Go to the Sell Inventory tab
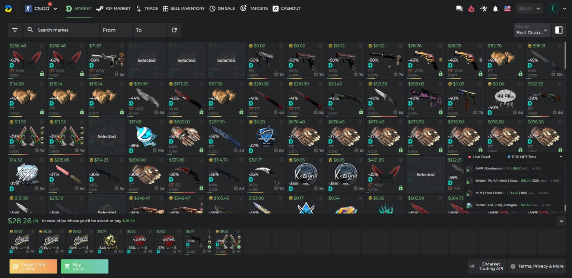Viewport: 572px width, 278px height. (184, 9)
